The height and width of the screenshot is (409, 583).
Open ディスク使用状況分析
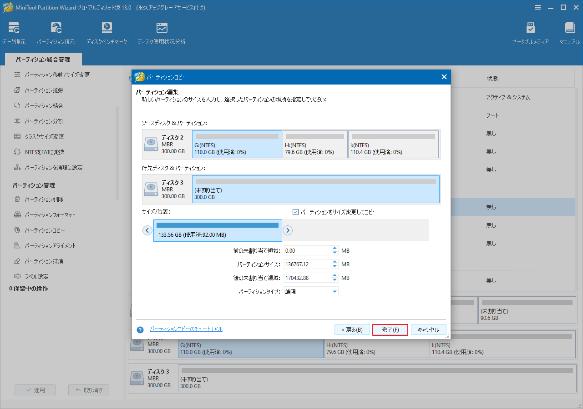tap(162, 32)
